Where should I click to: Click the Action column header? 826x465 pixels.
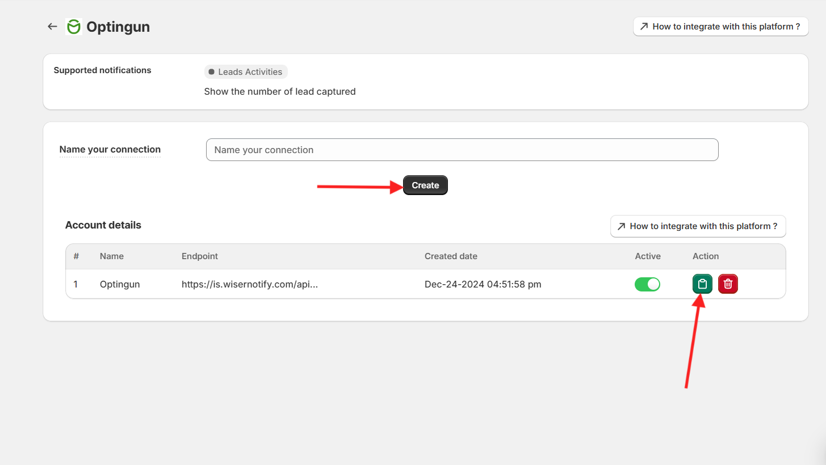pos(706,256)
